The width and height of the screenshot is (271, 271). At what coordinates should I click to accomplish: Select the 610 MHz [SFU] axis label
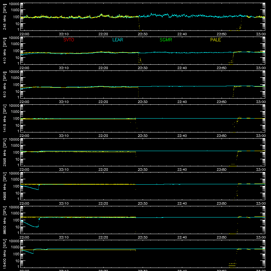pyautogui.click(x=5, y=84)
